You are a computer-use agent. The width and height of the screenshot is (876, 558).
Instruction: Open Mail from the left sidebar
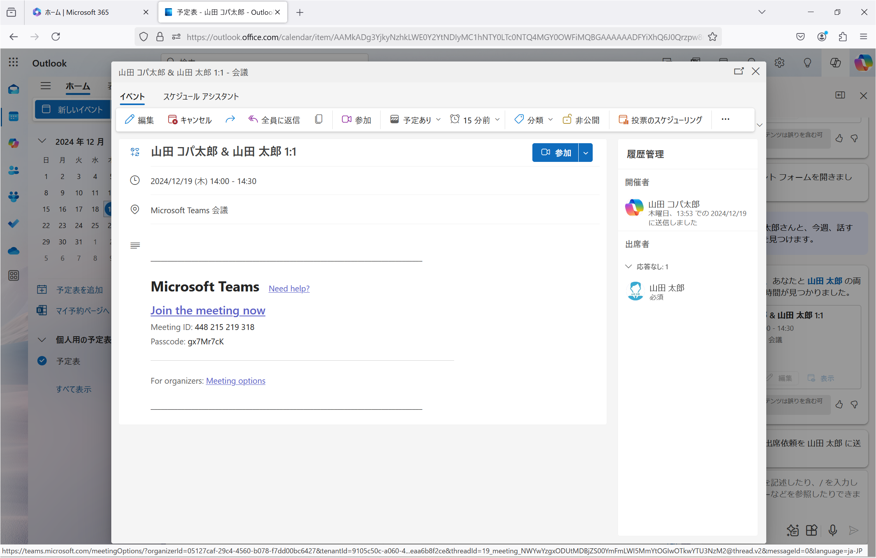(14, 89)
